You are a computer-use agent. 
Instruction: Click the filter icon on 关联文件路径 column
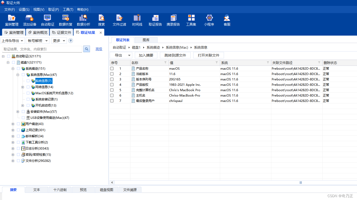(319, 63)
